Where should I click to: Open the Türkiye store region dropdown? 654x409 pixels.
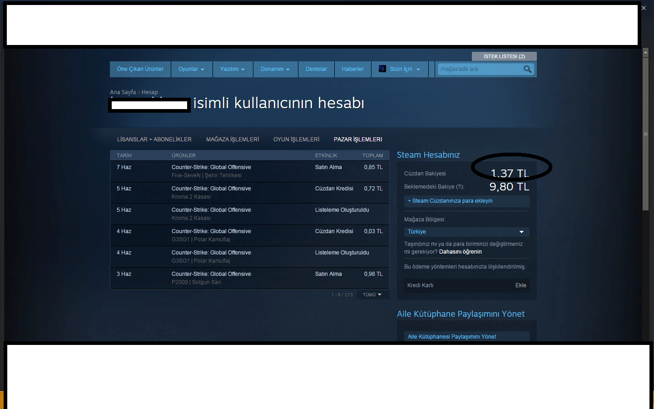pyautogui.click(x=467, y=232)
